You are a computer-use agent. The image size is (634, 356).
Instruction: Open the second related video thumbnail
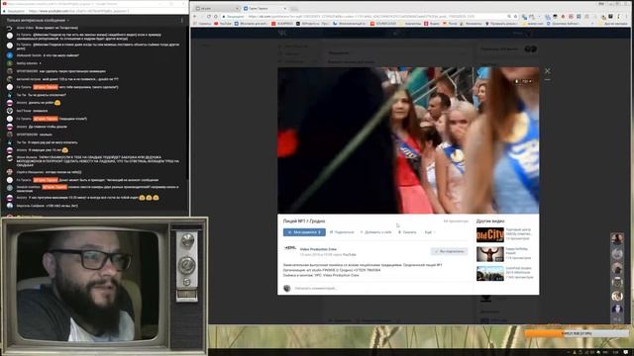(490, 254)
